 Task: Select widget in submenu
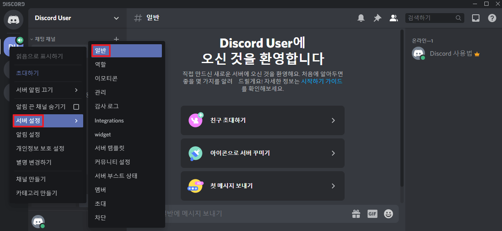(x=127, y=134)
